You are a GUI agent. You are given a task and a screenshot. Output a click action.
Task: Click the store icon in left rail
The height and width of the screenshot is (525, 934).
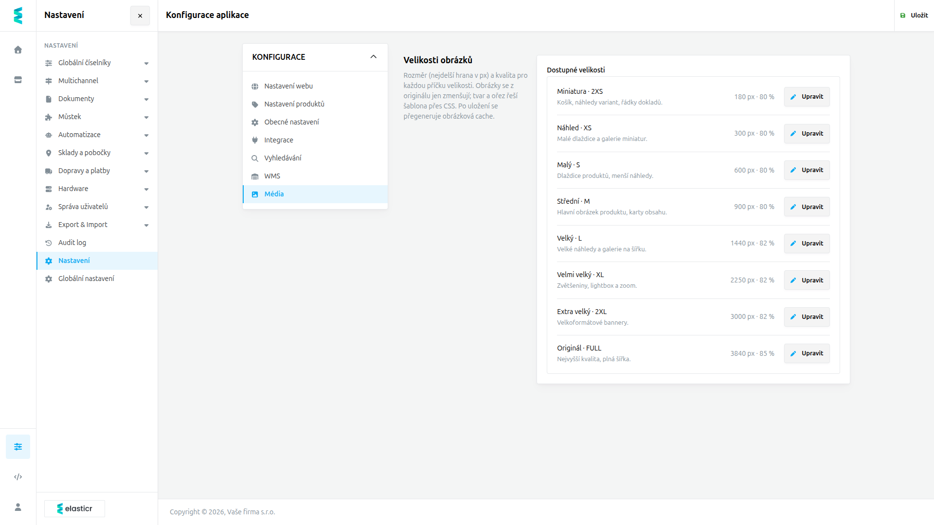(x=18, y=80)
